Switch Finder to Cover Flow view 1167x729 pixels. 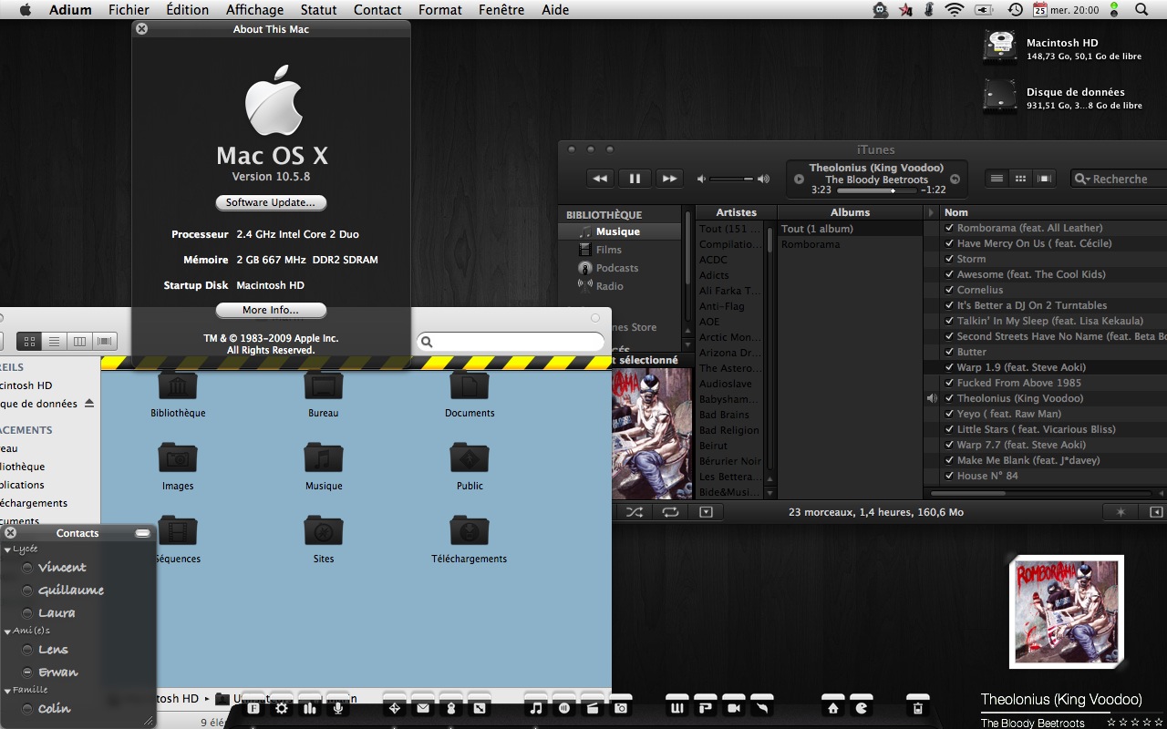click(105, 341)
